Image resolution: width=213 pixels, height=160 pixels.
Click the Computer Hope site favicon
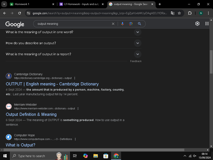point(9,137)
